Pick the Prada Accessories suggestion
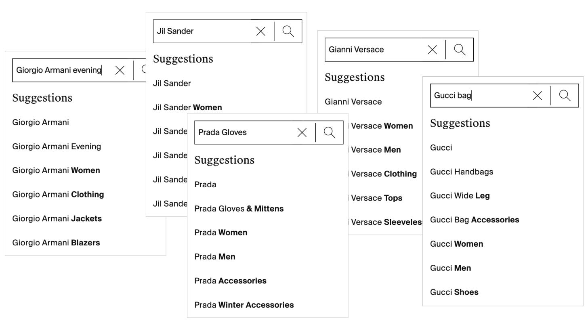This screenshot has width=588, height=331. (230, 281)
